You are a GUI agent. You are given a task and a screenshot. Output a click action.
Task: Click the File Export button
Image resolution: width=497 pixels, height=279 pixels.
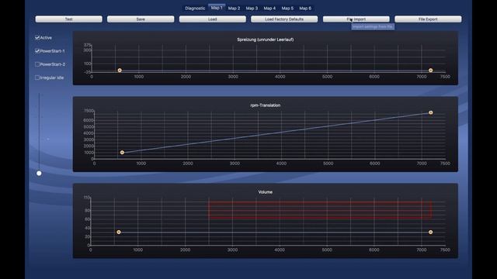[x=428, y=19]
